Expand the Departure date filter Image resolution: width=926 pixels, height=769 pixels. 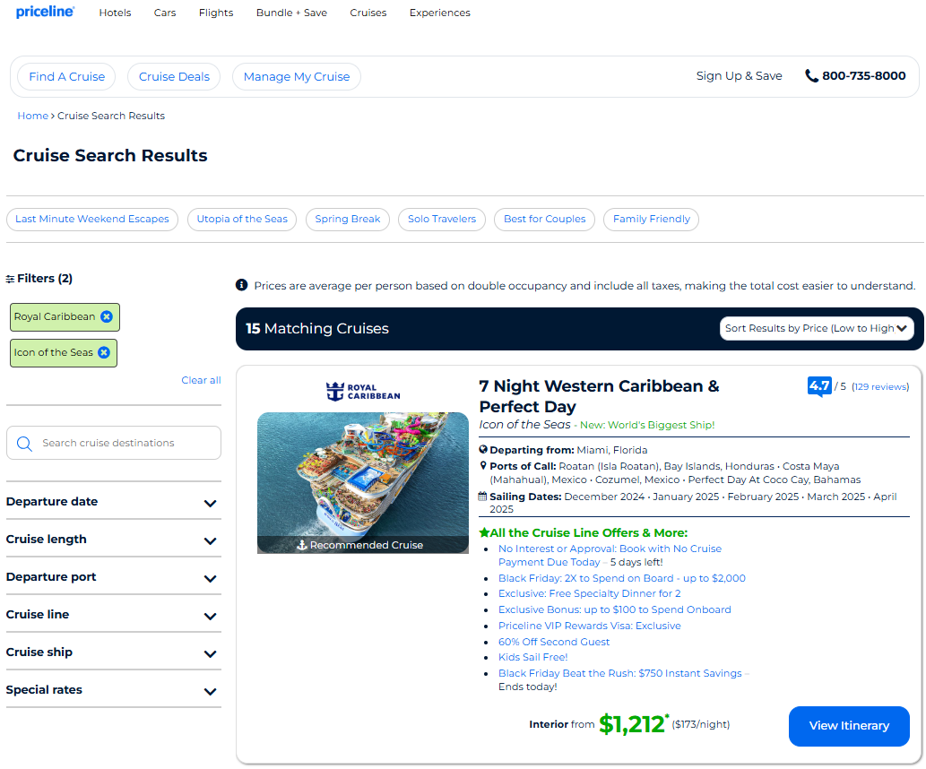113,502
